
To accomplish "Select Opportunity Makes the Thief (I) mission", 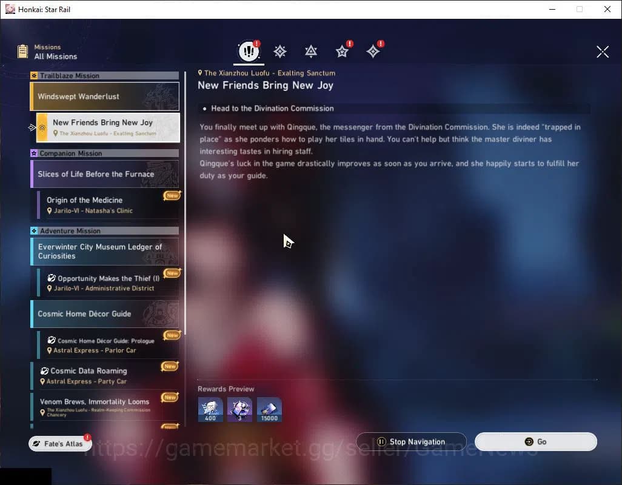I will tap(108, 283).
